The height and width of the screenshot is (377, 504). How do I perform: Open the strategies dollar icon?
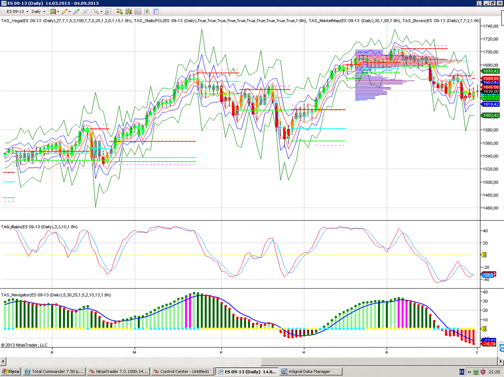coord(147,12)
